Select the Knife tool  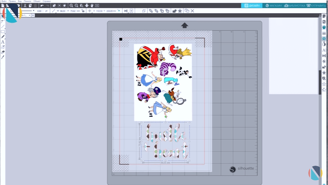[x=3, y=57]
